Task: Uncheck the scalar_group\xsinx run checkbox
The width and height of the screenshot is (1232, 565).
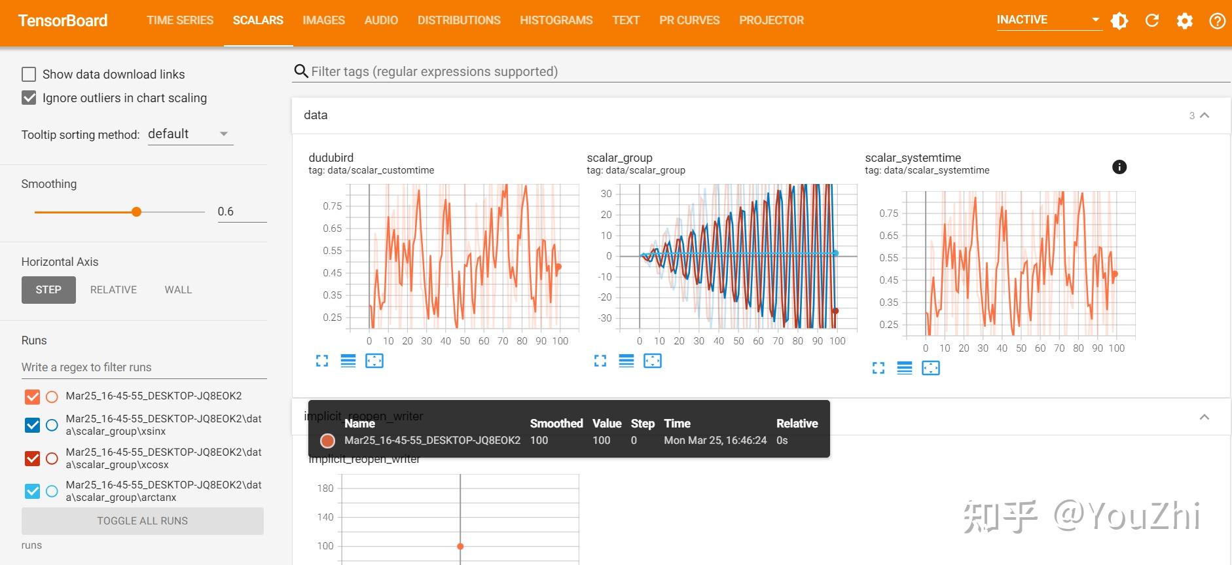Action: coord(32,425)
